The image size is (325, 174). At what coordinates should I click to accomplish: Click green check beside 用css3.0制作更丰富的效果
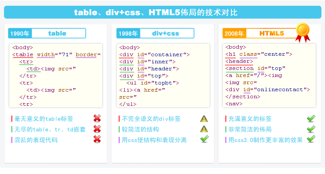(311, 139)
